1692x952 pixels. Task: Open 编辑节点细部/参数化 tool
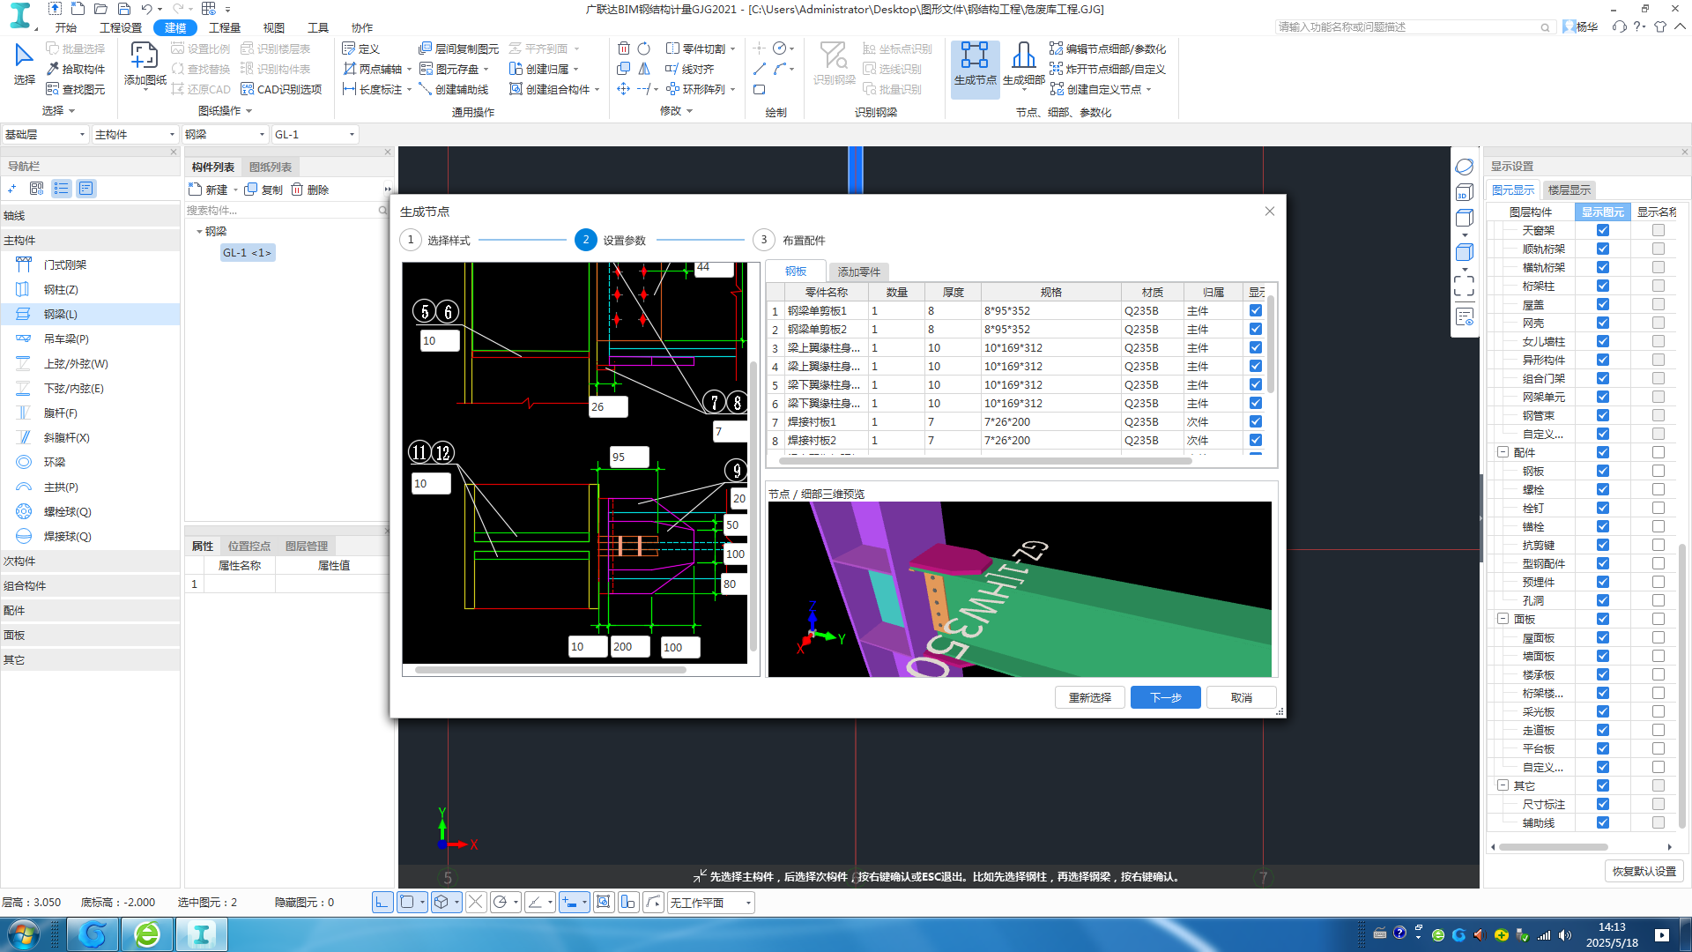(x=1108, y=48)
